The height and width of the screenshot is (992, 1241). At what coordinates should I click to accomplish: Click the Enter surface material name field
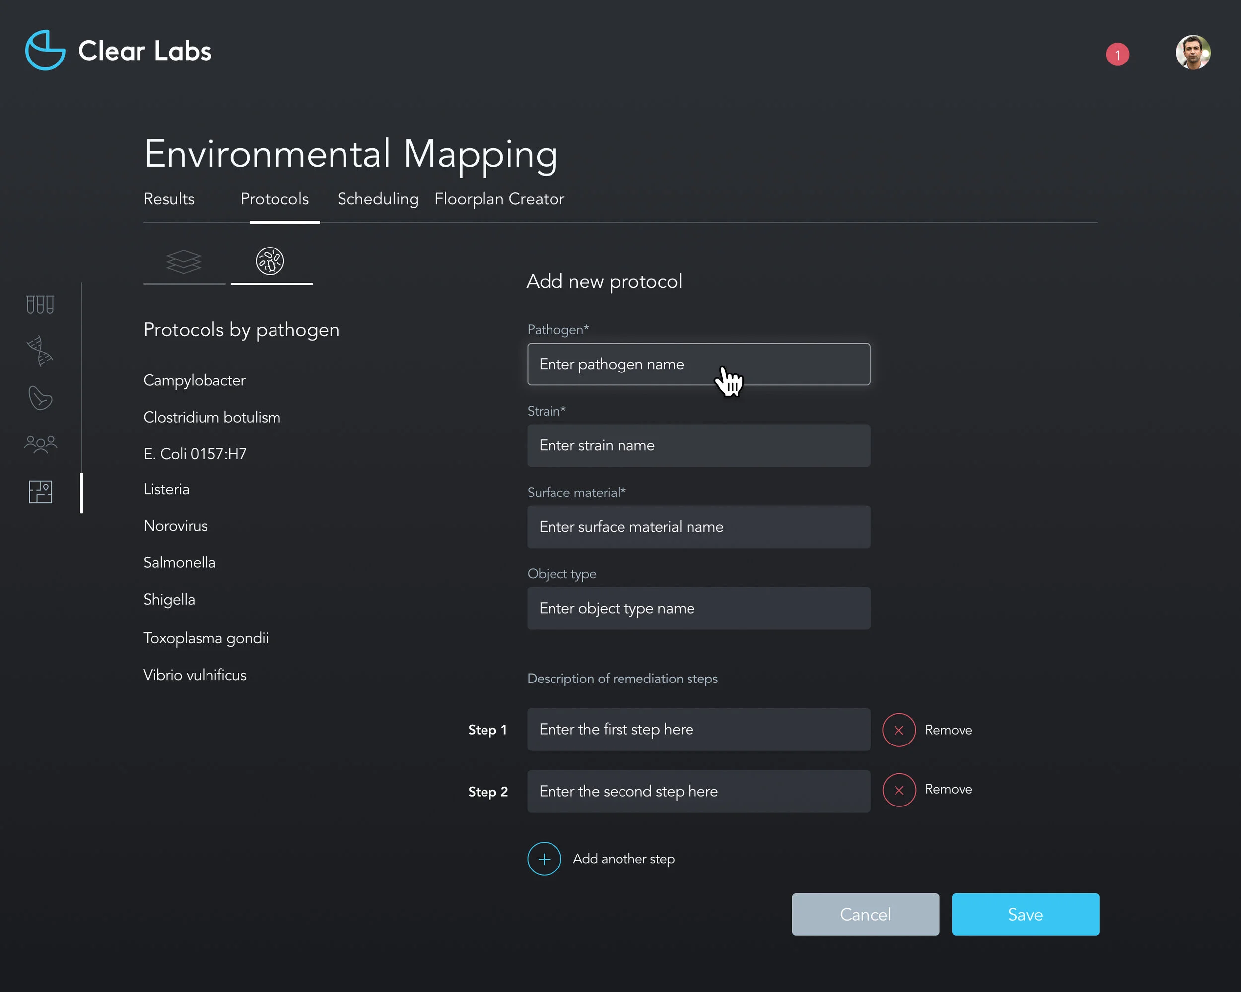pyautogui.click(x=698, y=527)
